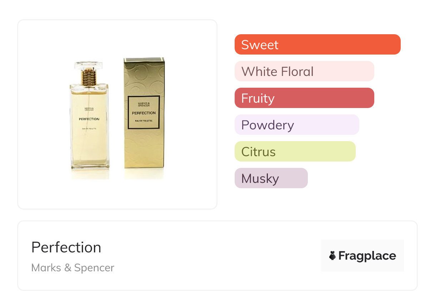The height and width of the screenshot is (308, 435).
Task: Click the MARKS & SPENCER text on the box
Action: [144, 105]
